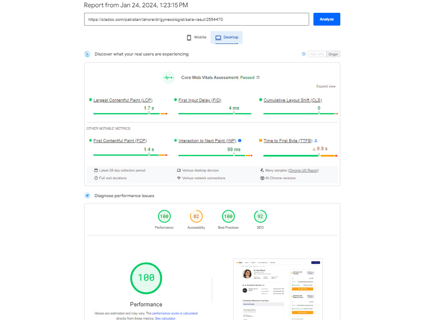Click the INP distribution bar
Viewport: 427px width, 320px height.
click(215, 156)
